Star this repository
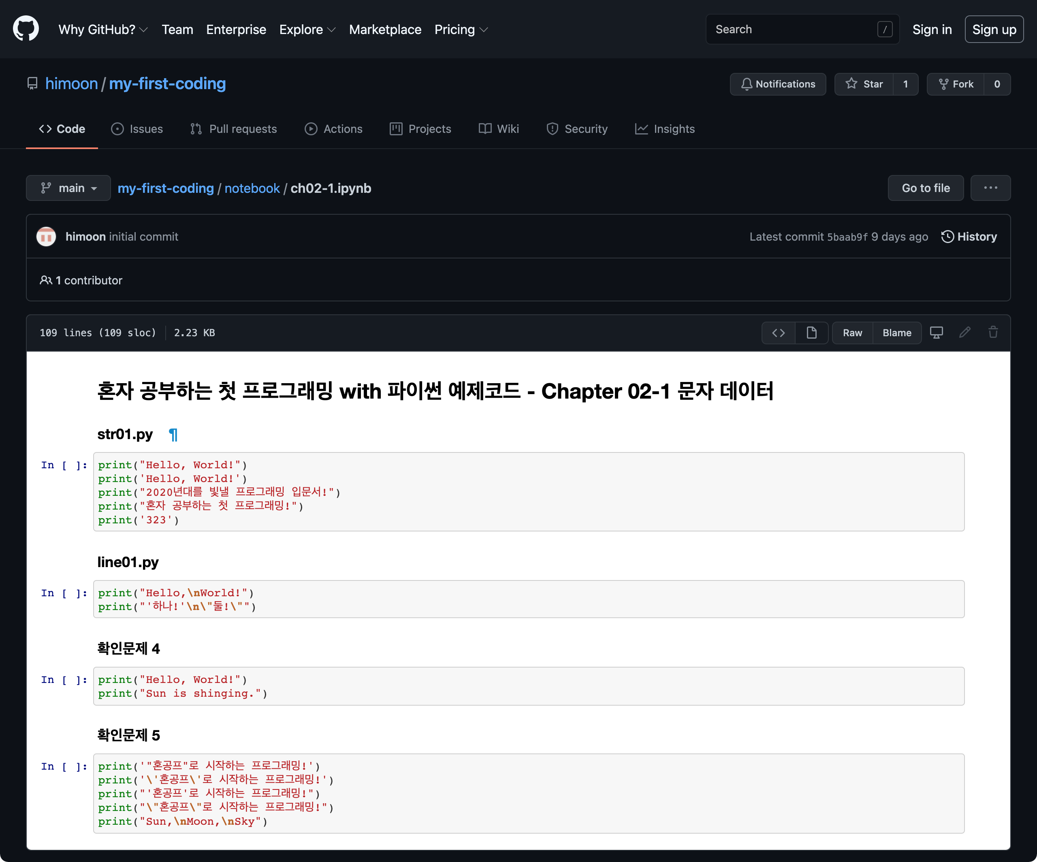The image size is (1037, 862). [864, 84]
